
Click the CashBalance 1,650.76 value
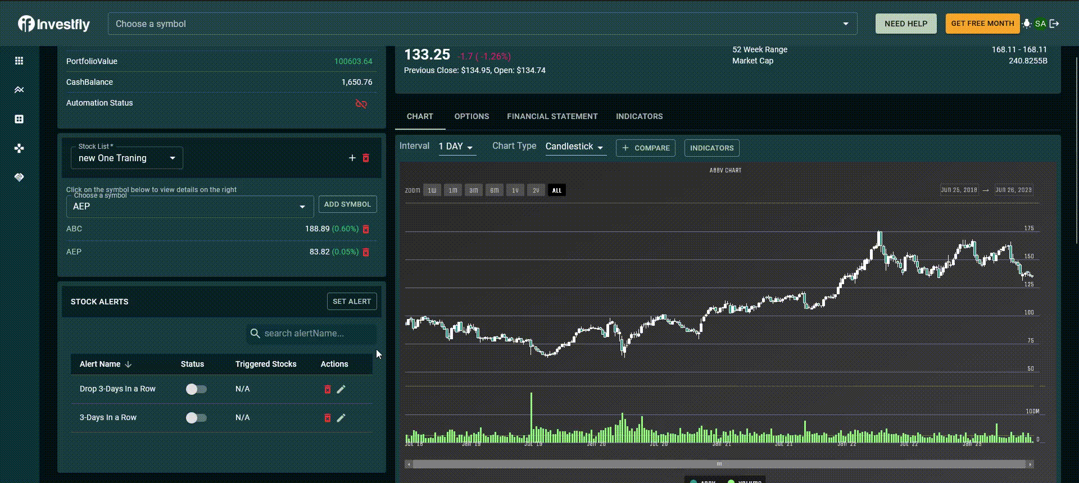point(357,82)
